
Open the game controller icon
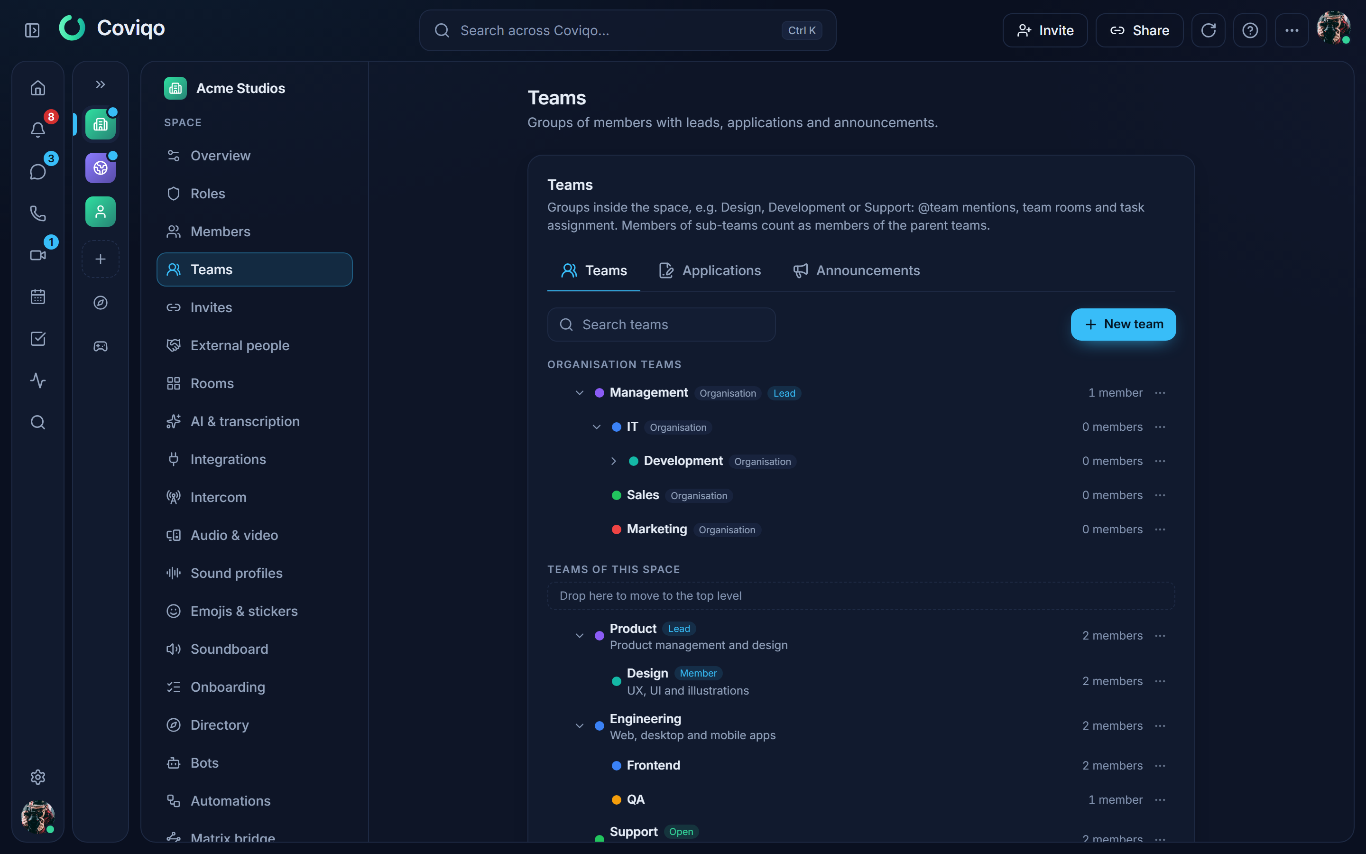tap(101, 346)
